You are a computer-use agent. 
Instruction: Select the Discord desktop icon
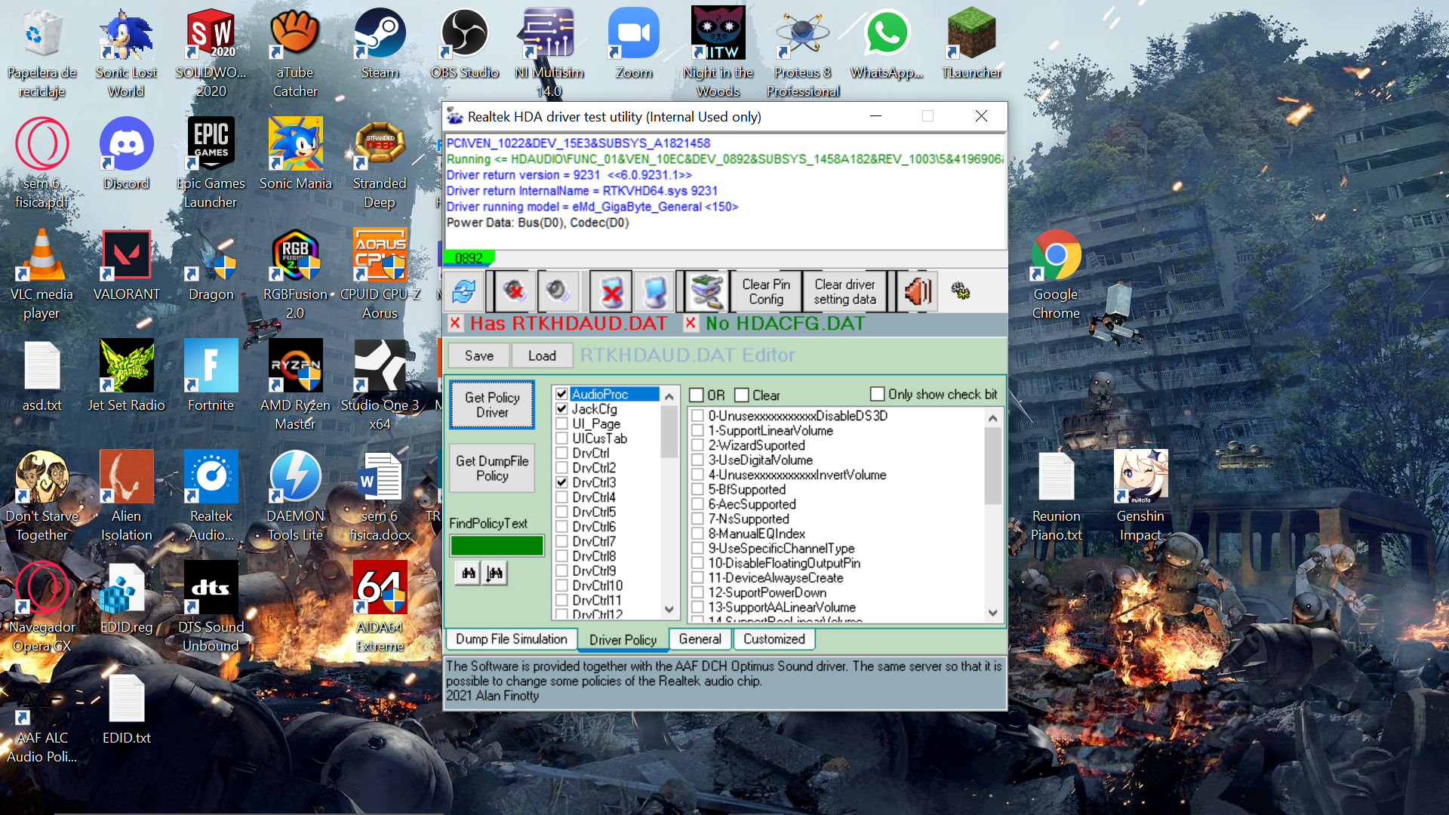[x=127, y=154]
